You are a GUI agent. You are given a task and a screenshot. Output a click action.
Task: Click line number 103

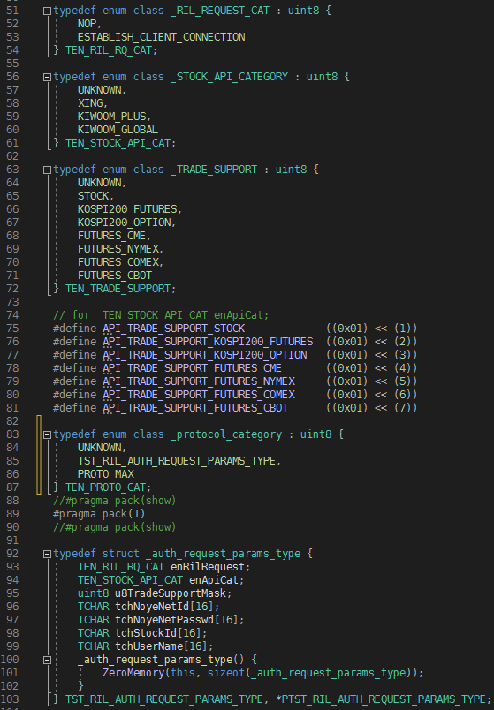point(10,699)
